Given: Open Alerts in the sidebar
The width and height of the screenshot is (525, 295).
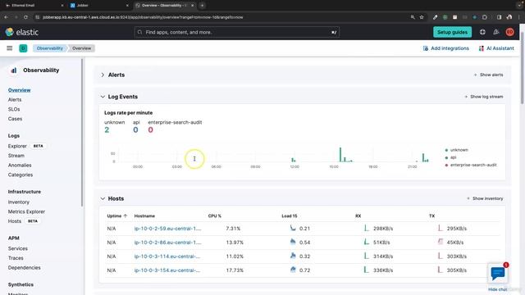Looking at the screenshot, I should (x=15, y=100).
